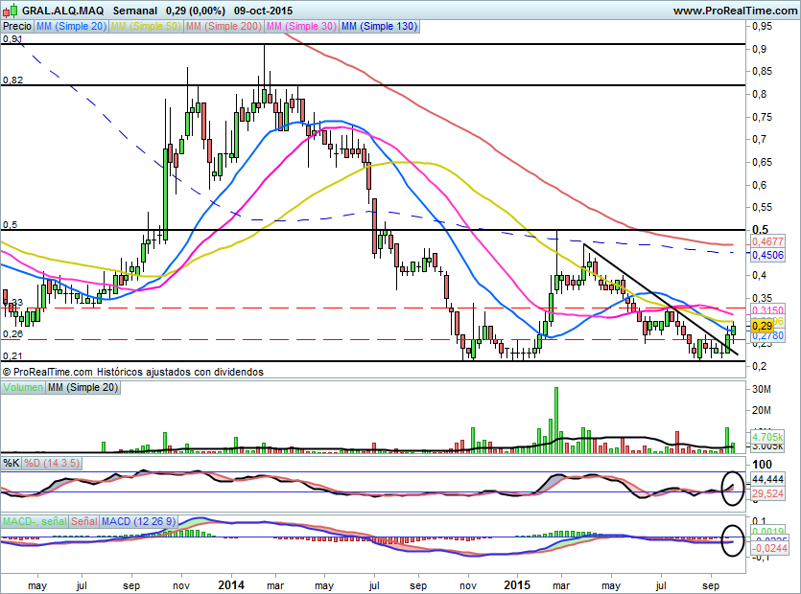Select the MM (Simple 20) price label
Image resolution: width=801 pixels, height=594 pixels.
pos(71,27)
